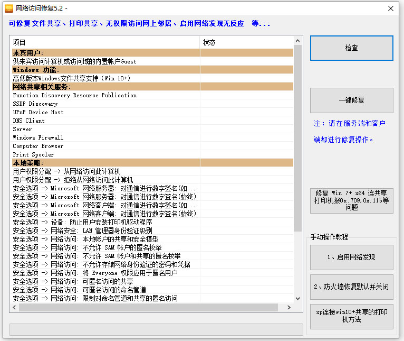Select 可匿名访问的共享 row
404x341 pixels.
click(152, 281)
